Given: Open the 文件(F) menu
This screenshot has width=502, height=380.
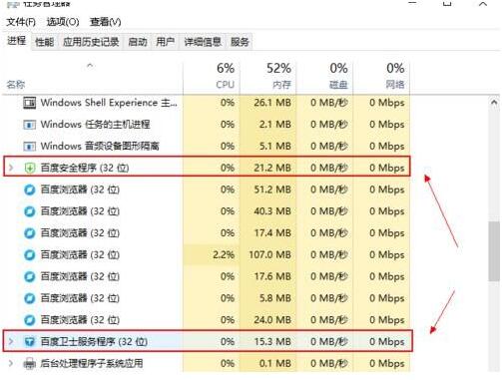Looking at the screenshot, I should tap(21, 22).
